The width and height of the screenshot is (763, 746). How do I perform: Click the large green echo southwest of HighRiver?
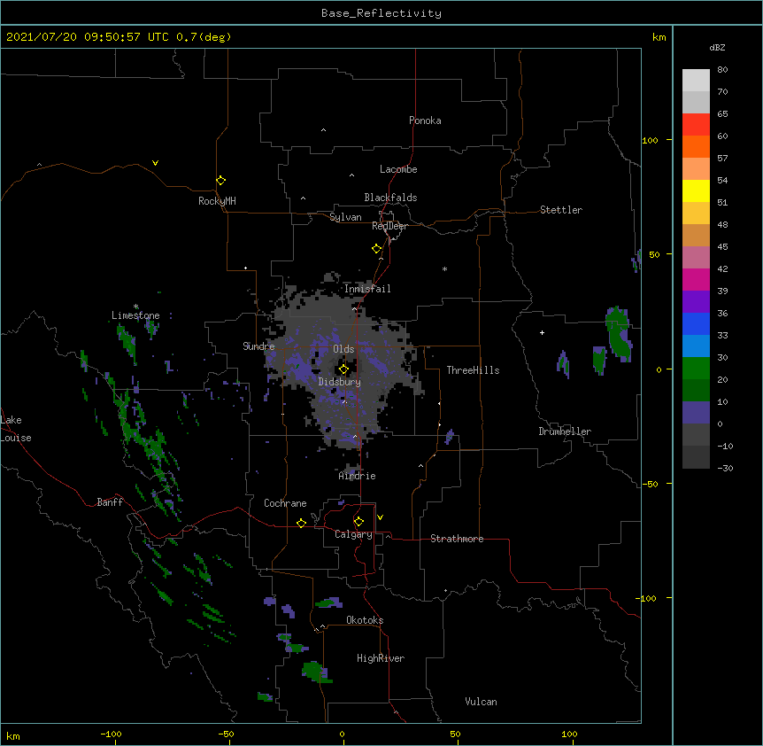coord(316,672)
